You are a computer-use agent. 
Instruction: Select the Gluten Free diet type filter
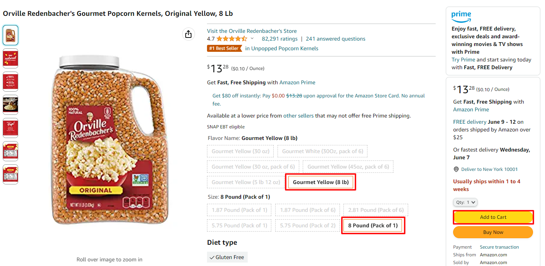coord(227,257)
